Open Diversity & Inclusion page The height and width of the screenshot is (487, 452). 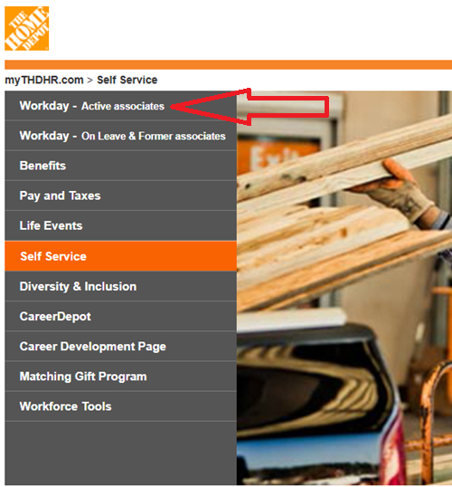pos(120,286)
